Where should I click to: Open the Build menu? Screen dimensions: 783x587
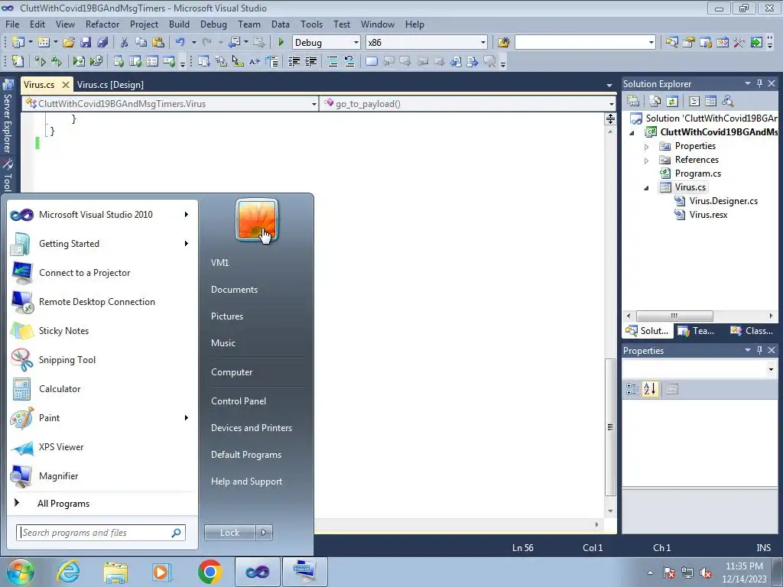[x=179, y=24]
